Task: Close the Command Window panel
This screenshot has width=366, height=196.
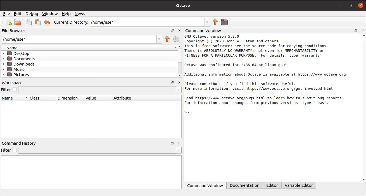Action: 363,30
